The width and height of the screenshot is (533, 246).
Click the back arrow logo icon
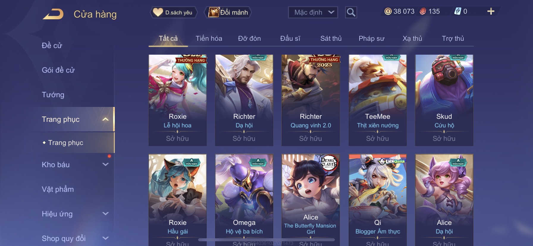[53, 14]
